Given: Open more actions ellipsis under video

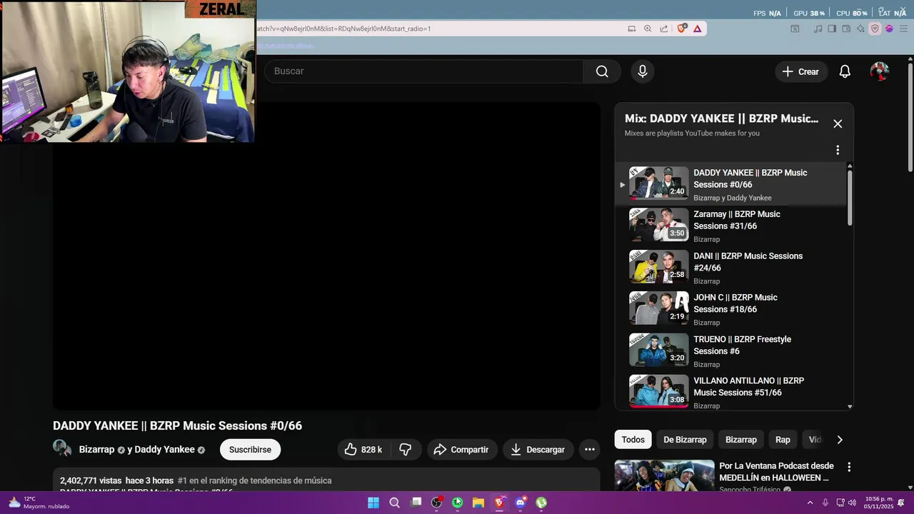Looking at the screenshot, I should click(590, 450).
